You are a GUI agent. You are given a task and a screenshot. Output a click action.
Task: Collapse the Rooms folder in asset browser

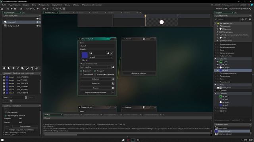tap(216, 85)
